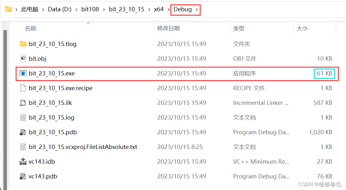Screen dimensions: 346x190
Task: Click the RECIPE 文件 type cell
Action: point(249,88)
